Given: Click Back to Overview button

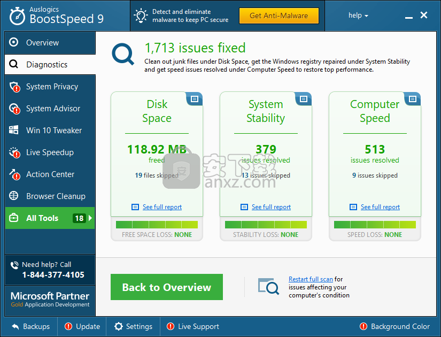Looking at the screenshot, I should pyautogui.click(x=167, y=287).
